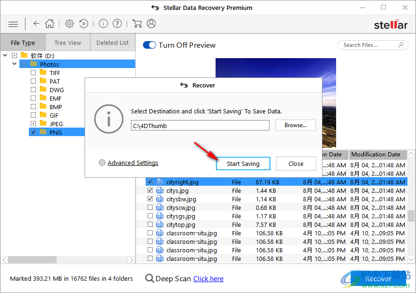Uncheck the PNG checkbox
416x293 pixels.
[33, 132]
